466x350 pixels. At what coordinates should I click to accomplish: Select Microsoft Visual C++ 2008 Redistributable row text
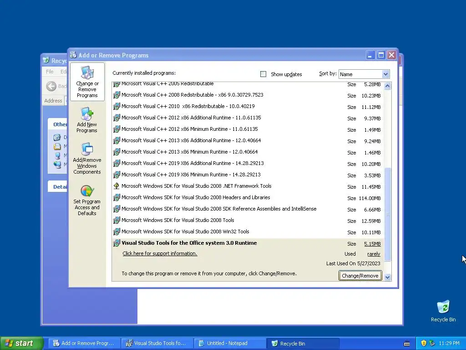[x=192, y=95]
